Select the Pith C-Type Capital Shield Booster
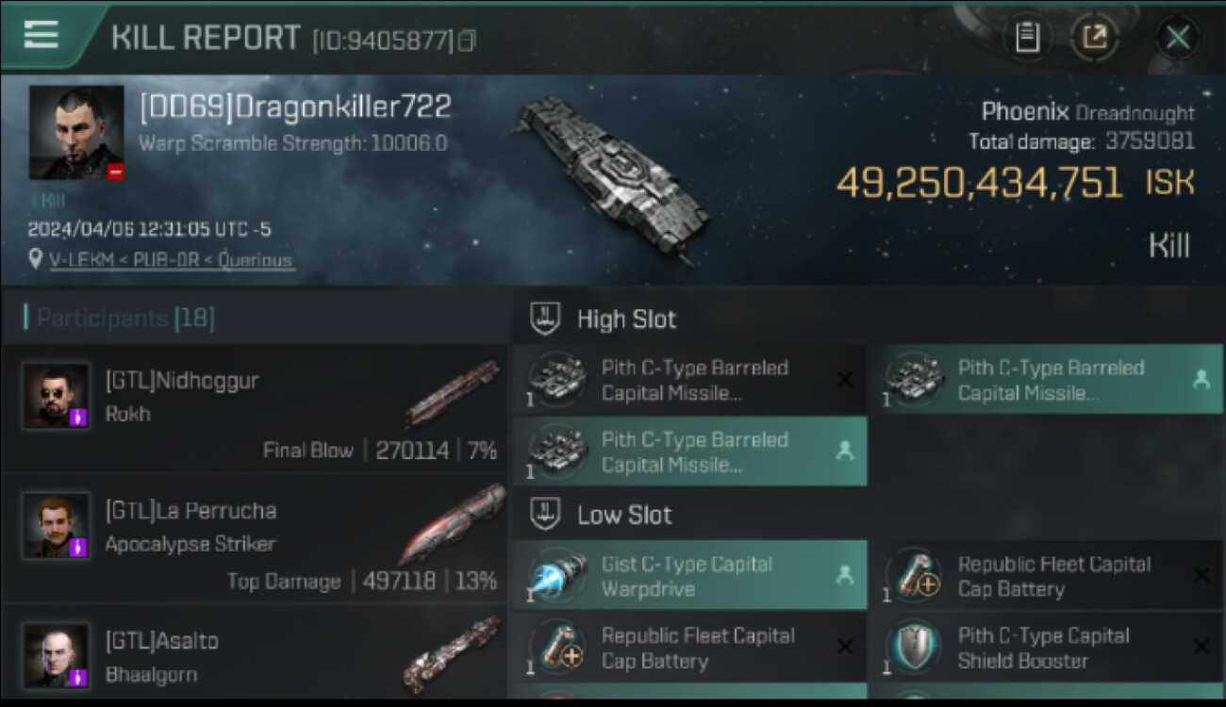The width and height of the screenshot is (1226, 707). (1045, 648)
